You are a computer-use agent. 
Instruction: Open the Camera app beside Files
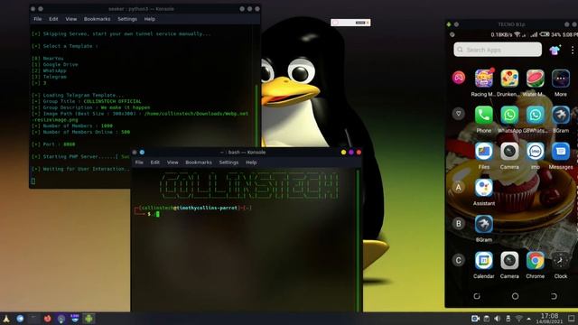509,151
